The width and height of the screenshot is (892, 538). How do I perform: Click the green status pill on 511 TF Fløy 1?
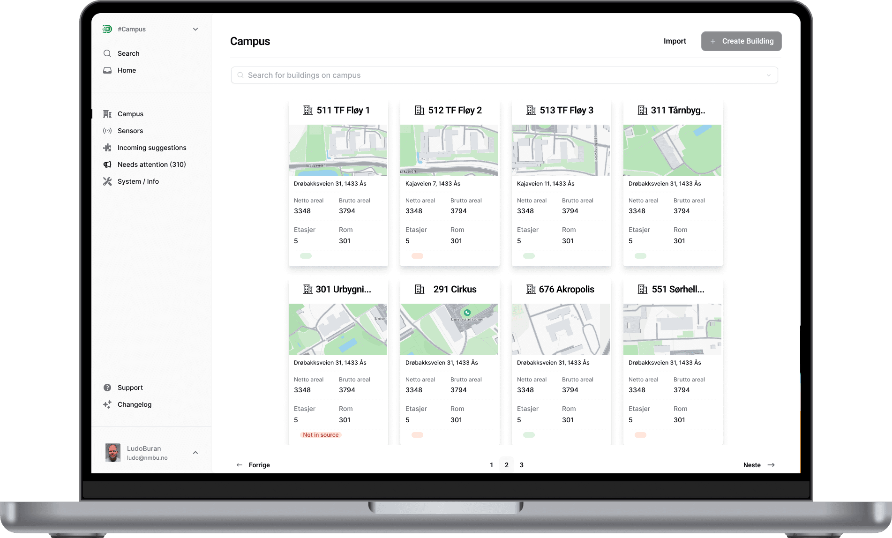pyautogui.click(x=306, y=256)
